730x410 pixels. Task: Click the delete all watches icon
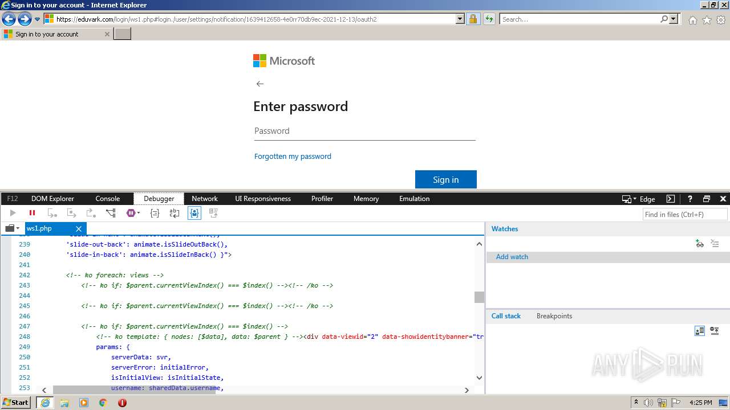(x=715, y=244)
